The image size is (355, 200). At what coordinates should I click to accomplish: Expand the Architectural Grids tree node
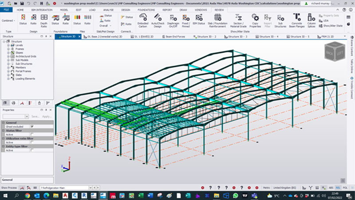pyautogui.click(x=8, y=57)
